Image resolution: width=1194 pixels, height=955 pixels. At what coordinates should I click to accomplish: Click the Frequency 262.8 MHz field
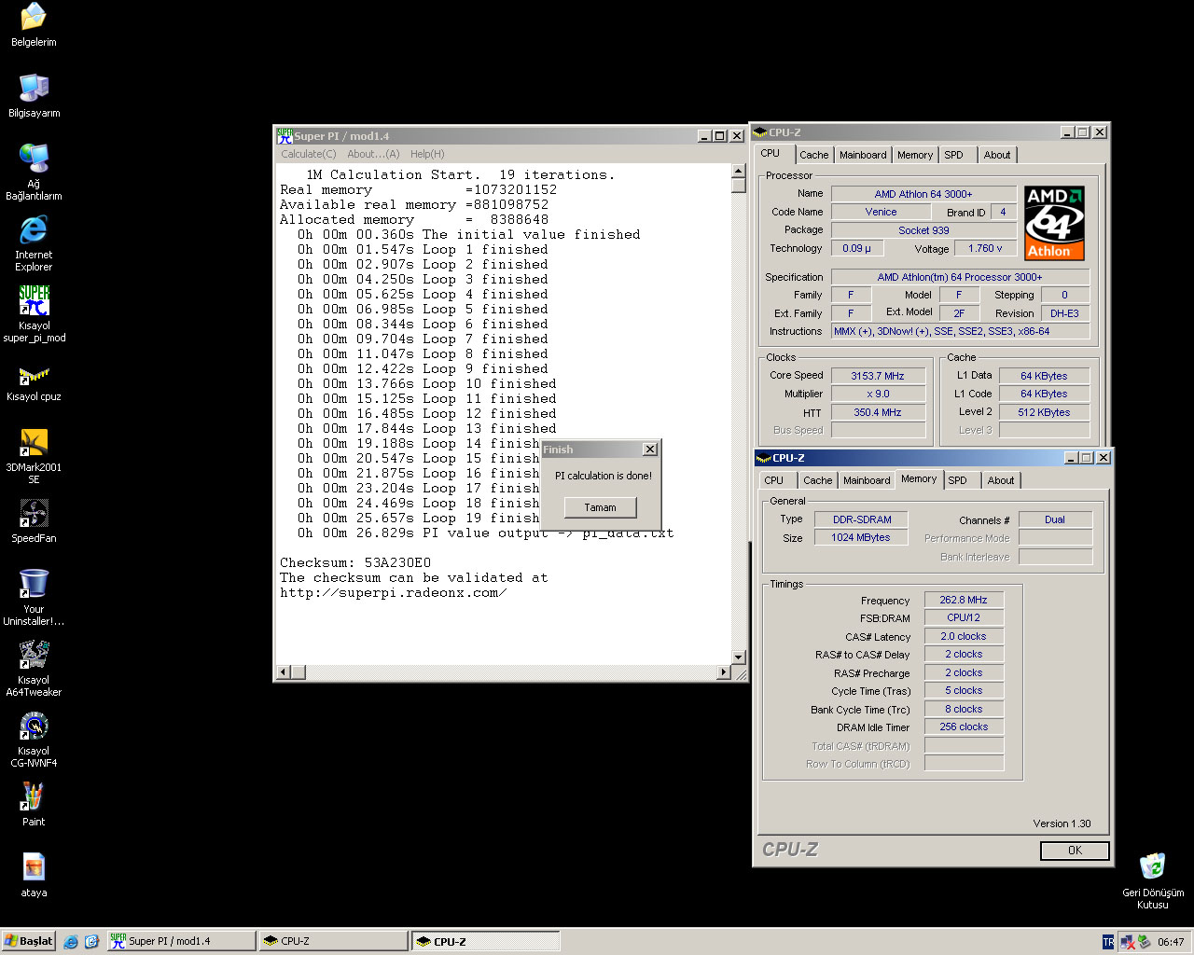[x=964, y=600]
